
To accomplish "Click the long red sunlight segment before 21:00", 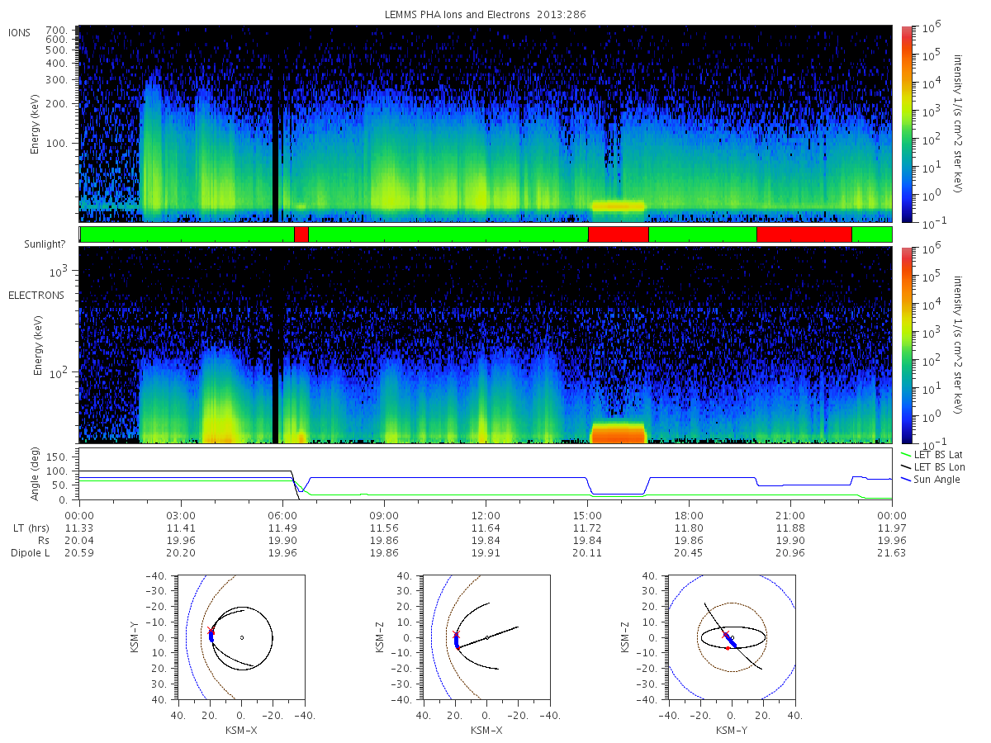I will (x=804, y=234).
